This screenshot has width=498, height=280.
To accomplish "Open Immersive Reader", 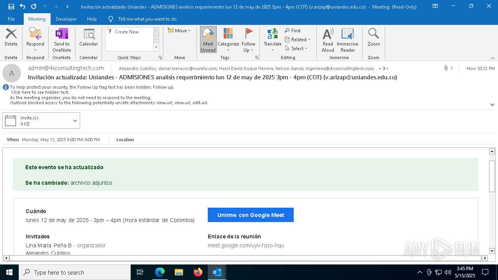I will click(x=348, y=40).
